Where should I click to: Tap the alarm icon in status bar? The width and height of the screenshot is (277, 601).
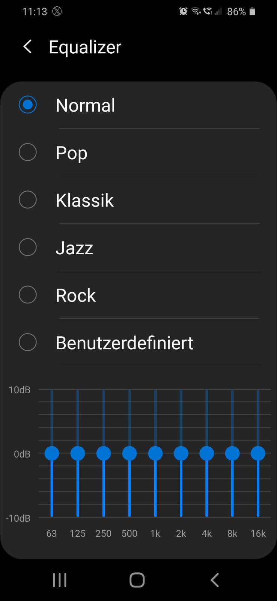(183, 12)
